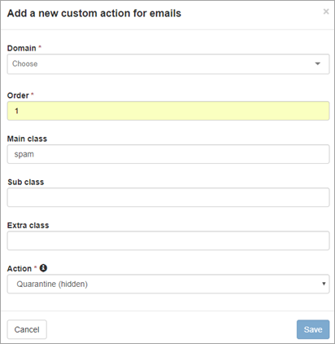Close the dialog with the X icon

pyautogui.click(x=326, y=11)
